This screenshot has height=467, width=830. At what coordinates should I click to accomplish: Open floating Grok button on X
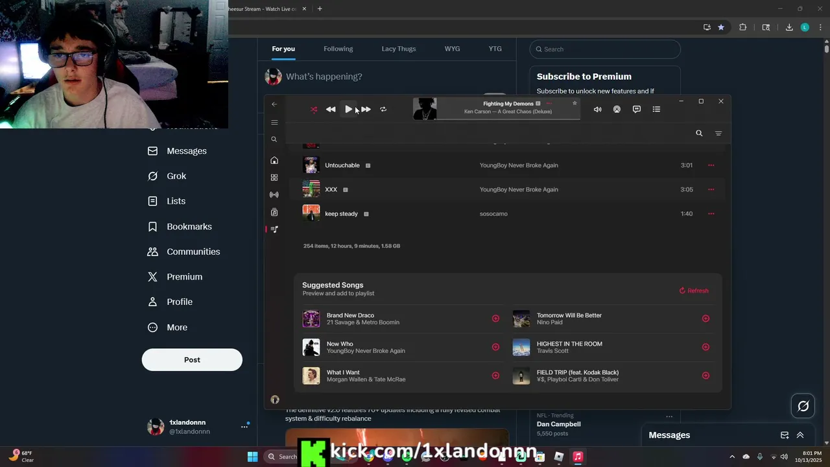click(803, 406)
